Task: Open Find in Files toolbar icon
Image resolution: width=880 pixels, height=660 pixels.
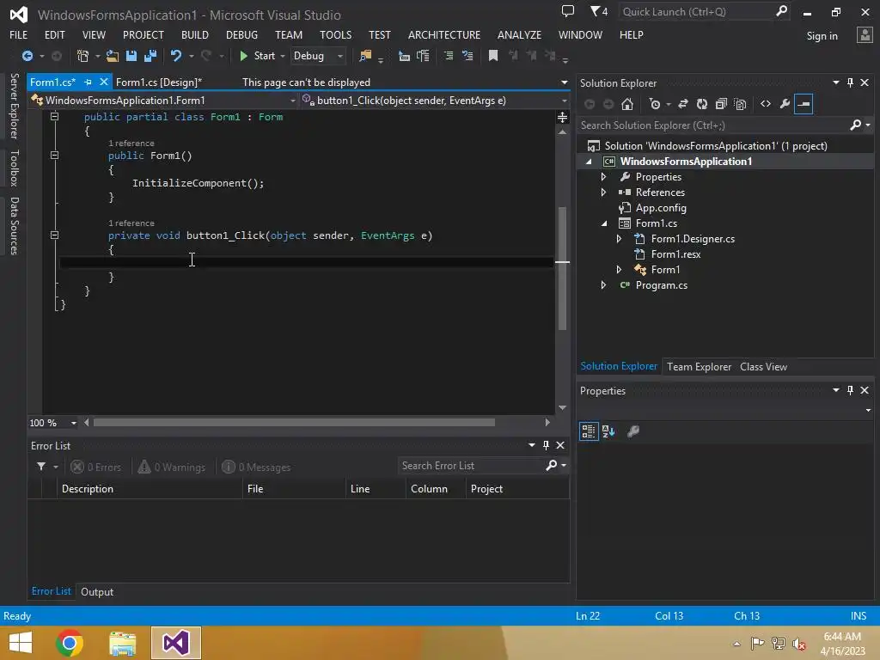Action: coord(365,56)
